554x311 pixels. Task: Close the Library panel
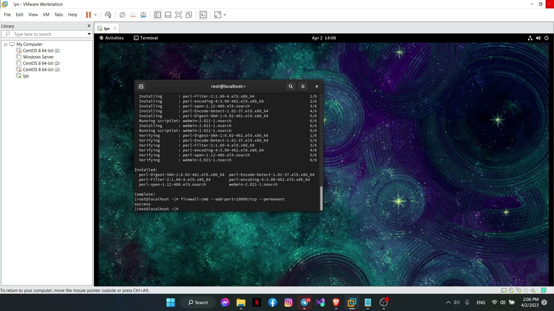click(x=89, y=26)
